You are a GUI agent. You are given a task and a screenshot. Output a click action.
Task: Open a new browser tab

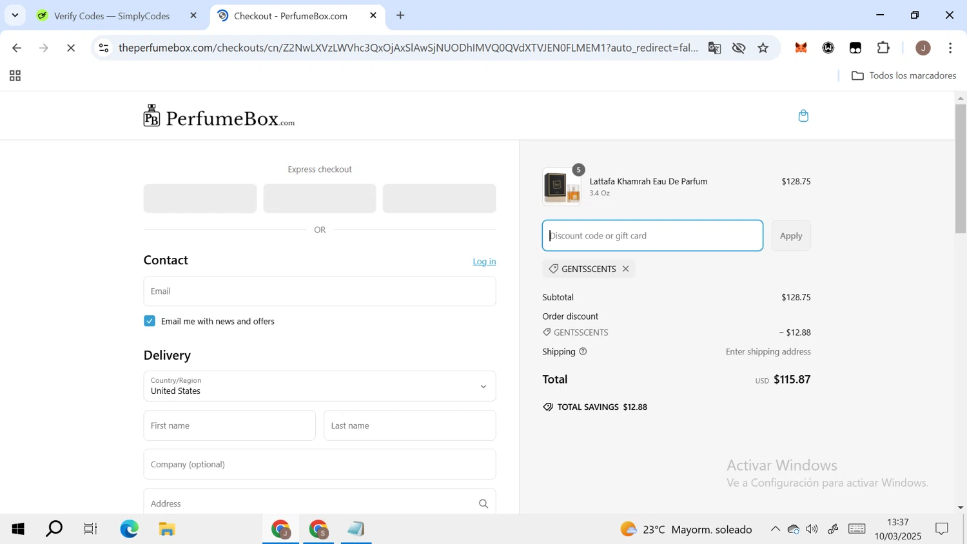tap(400, 15)
